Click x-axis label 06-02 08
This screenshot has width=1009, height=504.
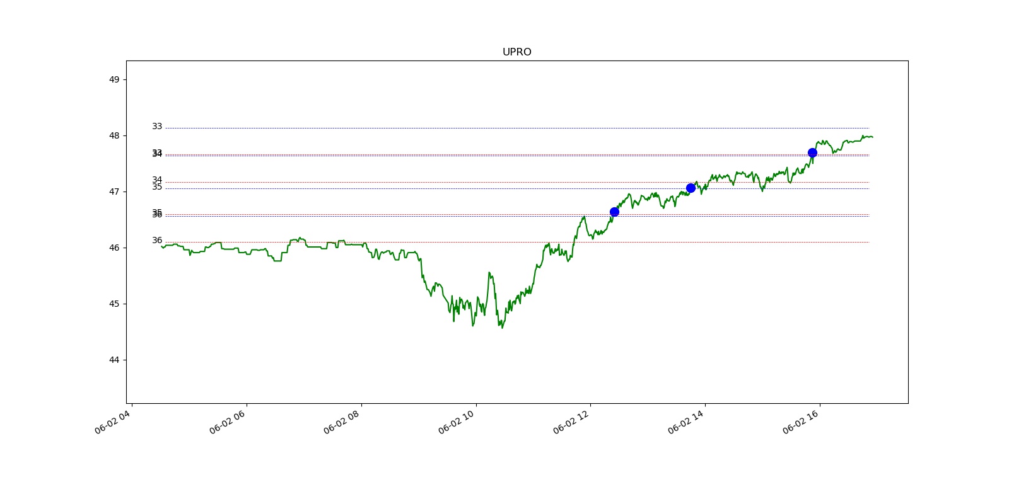pyautogui.click(x=342, y=421)
